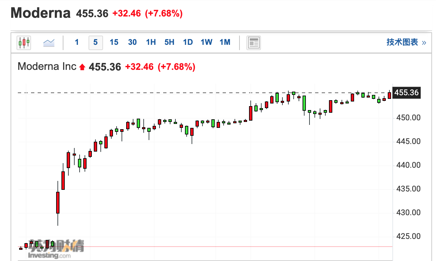The width and height of the screenshot is (436, 261).
Task: Click the red up-arrow beside Moderna Inc
Action: coord(82,67)
